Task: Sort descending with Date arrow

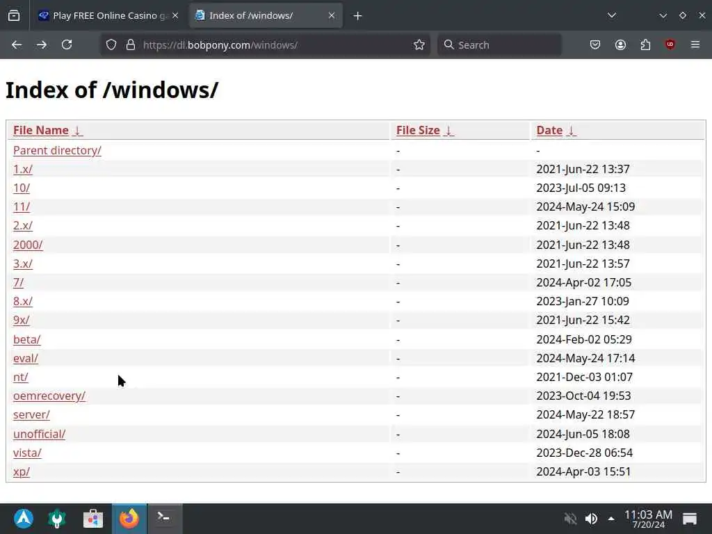Action: (x=572, y=131)
